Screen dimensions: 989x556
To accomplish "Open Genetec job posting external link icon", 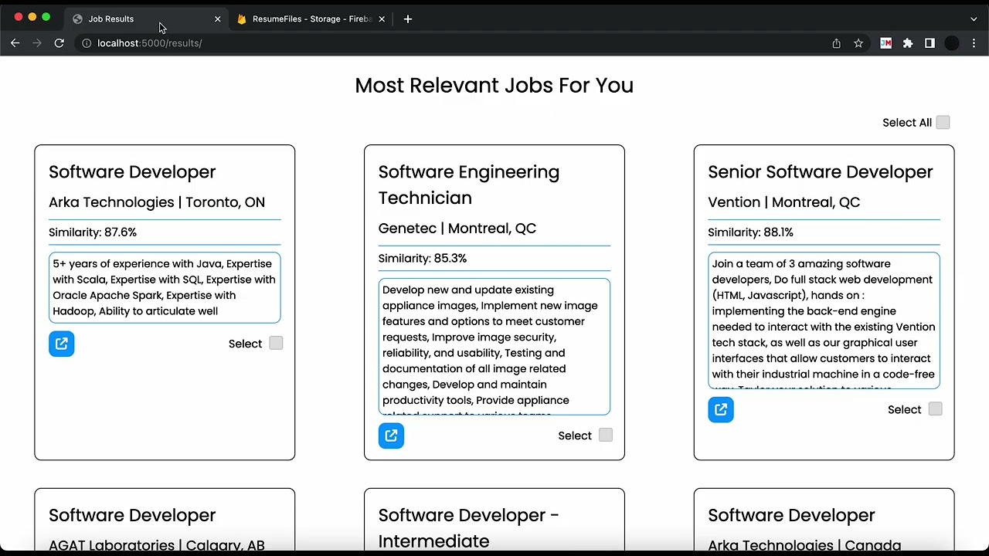I will (x=391, y=436).
